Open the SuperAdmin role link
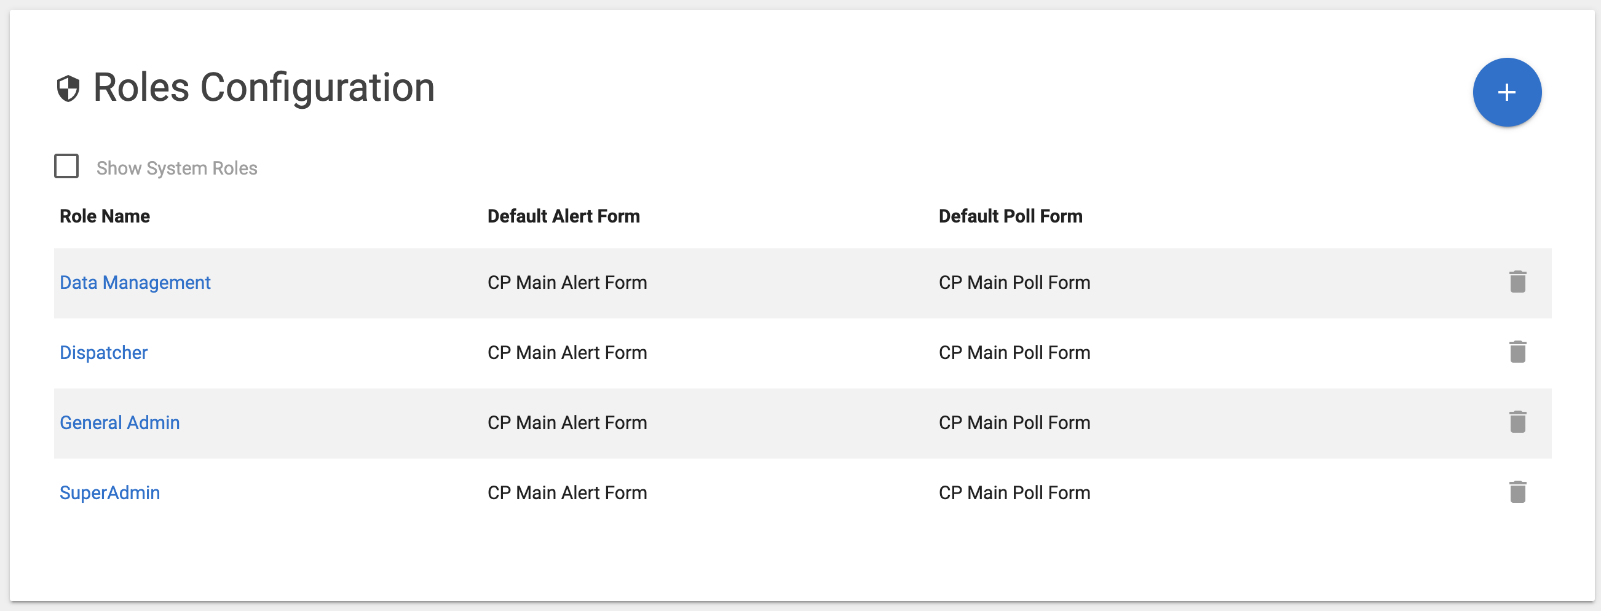Image resolution: width=1601 pixels, height=611 pixels. point(109,493)
